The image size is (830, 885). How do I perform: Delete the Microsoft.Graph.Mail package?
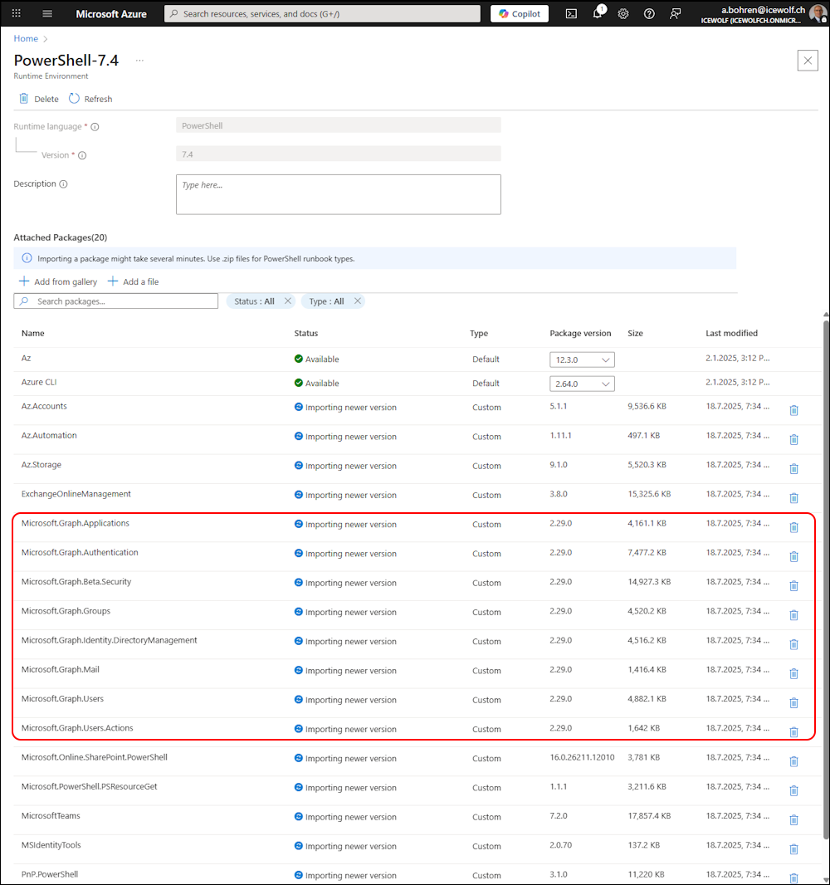point(793,674)
